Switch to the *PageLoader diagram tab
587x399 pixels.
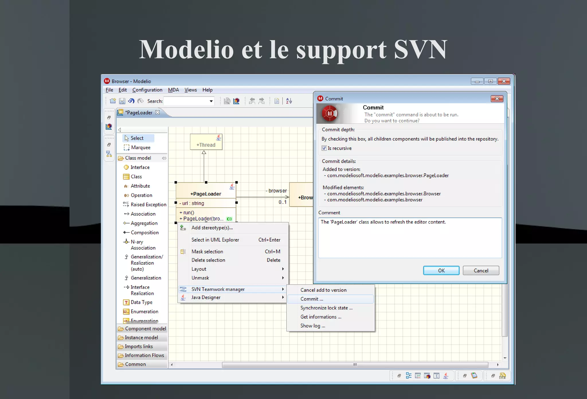point(139,113)
